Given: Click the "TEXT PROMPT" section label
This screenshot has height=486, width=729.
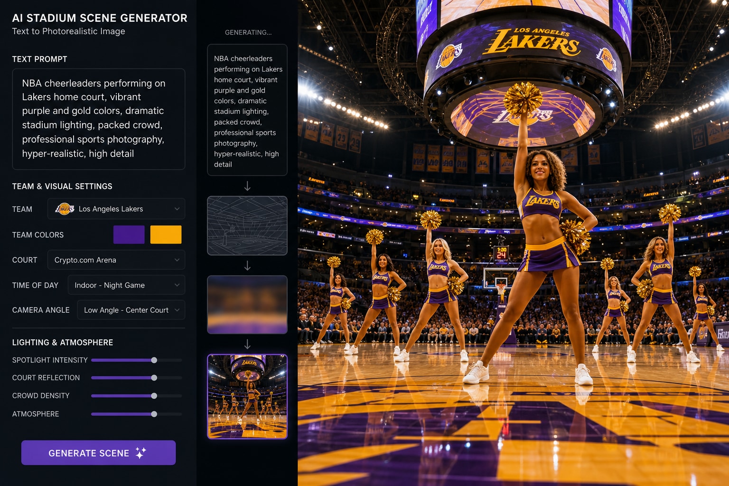Looking at the screenshot, I should pos(40,59).
